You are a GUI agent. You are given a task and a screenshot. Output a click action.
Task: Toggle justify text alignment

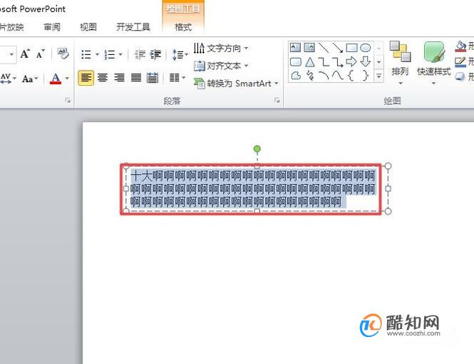point(136,78)
